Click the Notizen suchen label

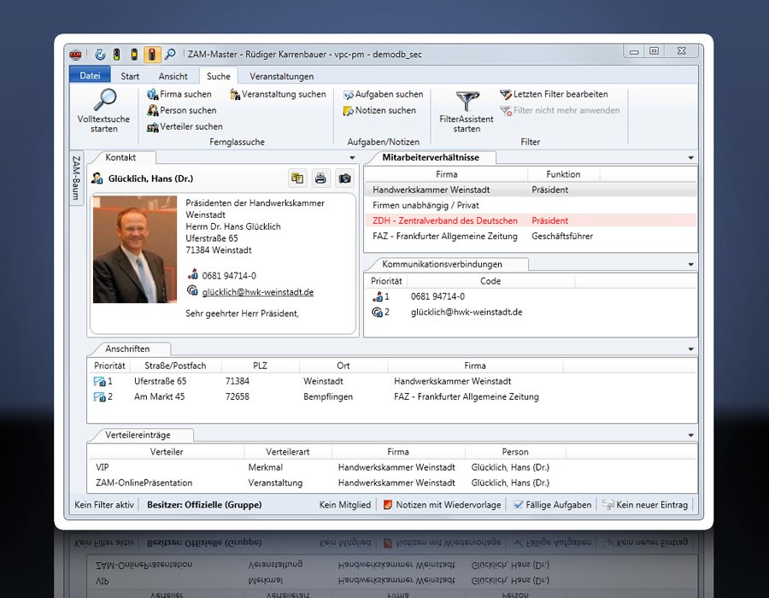click(385, 110)
